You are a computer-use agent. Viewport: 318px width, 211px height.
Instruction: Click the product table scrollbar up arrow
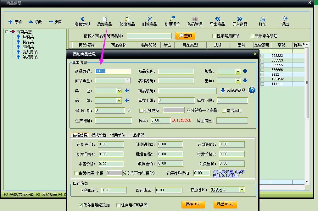coord(307,44)
